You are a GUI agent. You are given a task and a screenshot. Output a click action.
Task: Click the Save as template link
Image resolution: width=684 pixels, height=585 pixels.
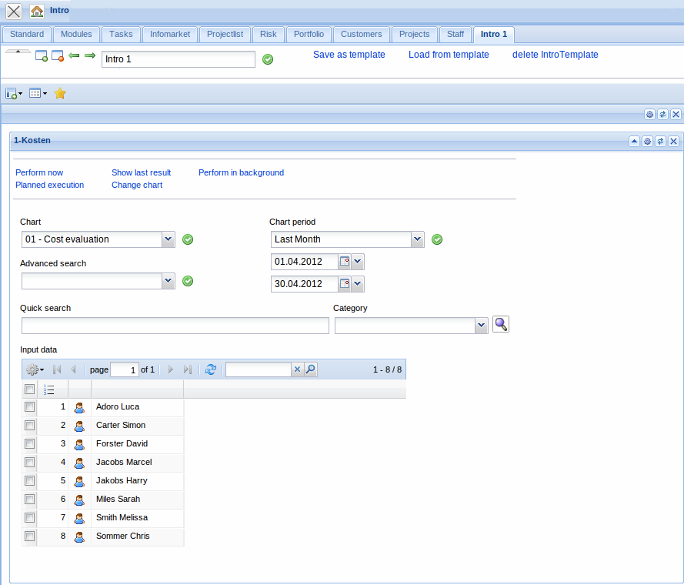pyautogui.click(x=349, y=55)
